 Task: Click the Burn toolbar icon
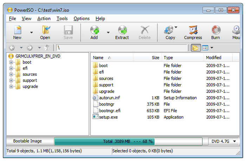pyautogui.click(x=216, y=32)
